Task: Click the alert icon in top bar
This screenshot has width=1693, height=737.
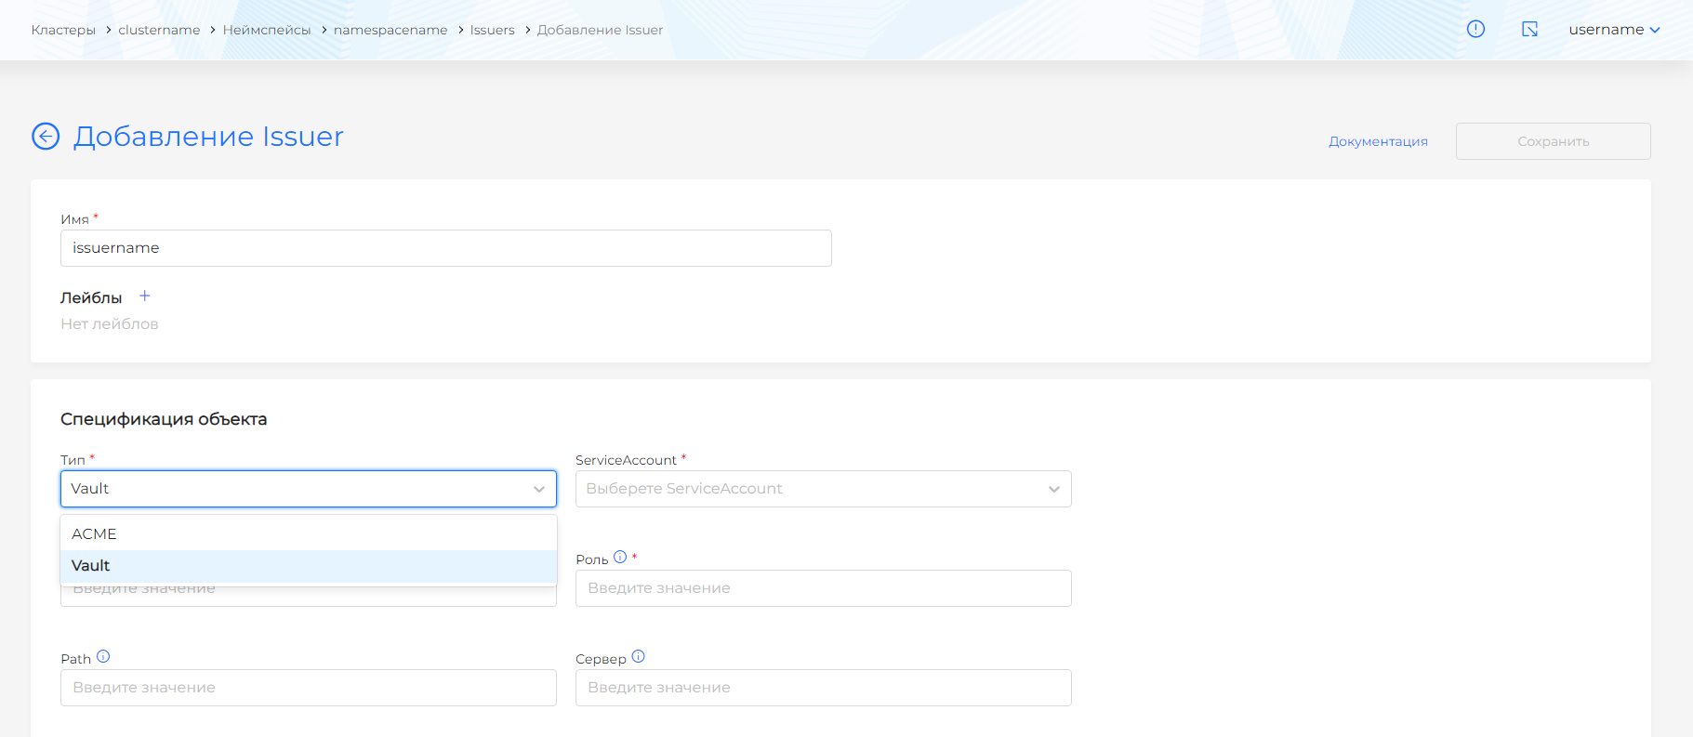Action: (1475, 30)
